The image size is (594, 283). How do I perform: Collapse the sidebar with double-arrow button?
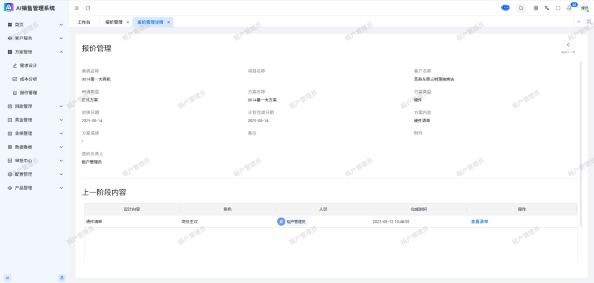click(x=8, y=278)
